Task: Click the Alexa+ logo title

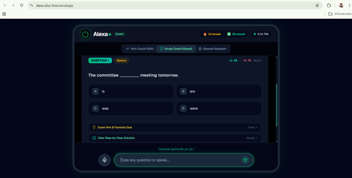Action: 102,34
